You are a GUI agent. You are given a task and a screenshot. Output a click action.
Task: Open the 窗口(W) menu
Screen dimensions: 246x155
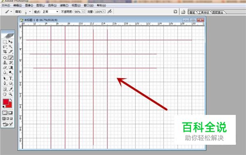[x=89, y=5]
